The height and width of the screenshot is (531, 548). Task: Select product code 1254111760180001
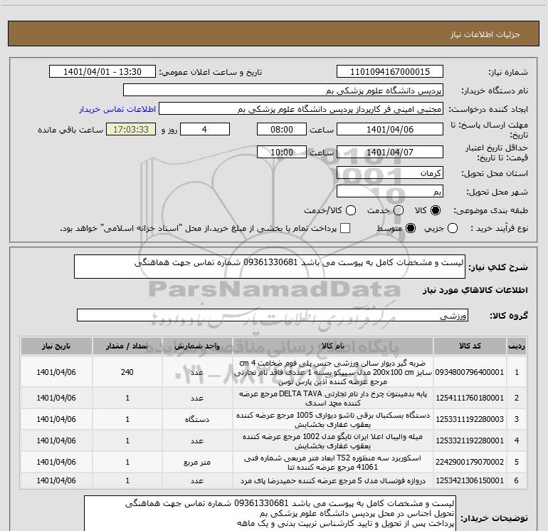point(470,398)
